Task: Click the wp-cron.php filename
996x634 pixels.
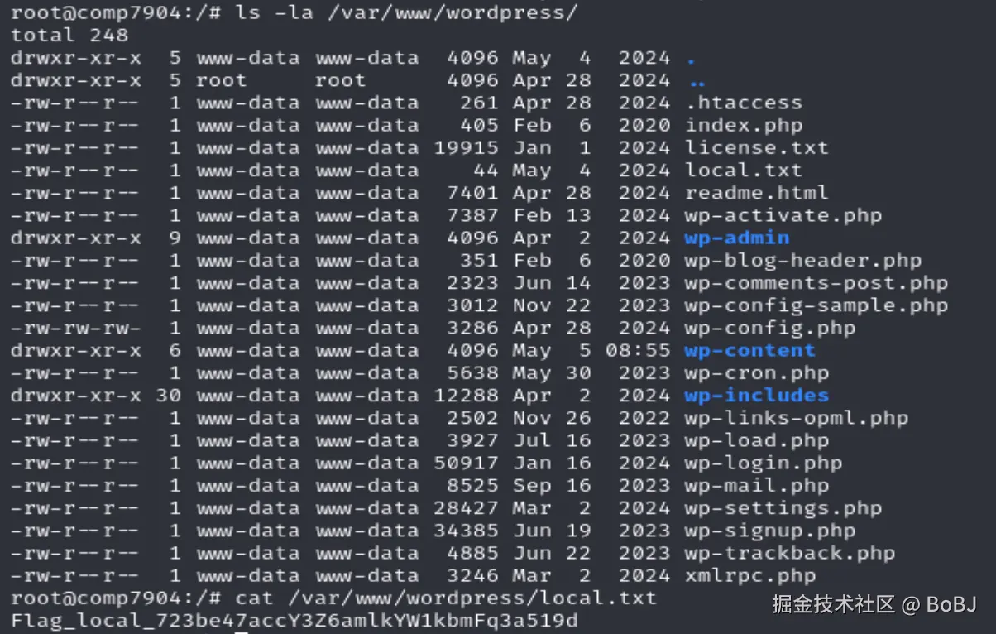Action: [756, 373]
